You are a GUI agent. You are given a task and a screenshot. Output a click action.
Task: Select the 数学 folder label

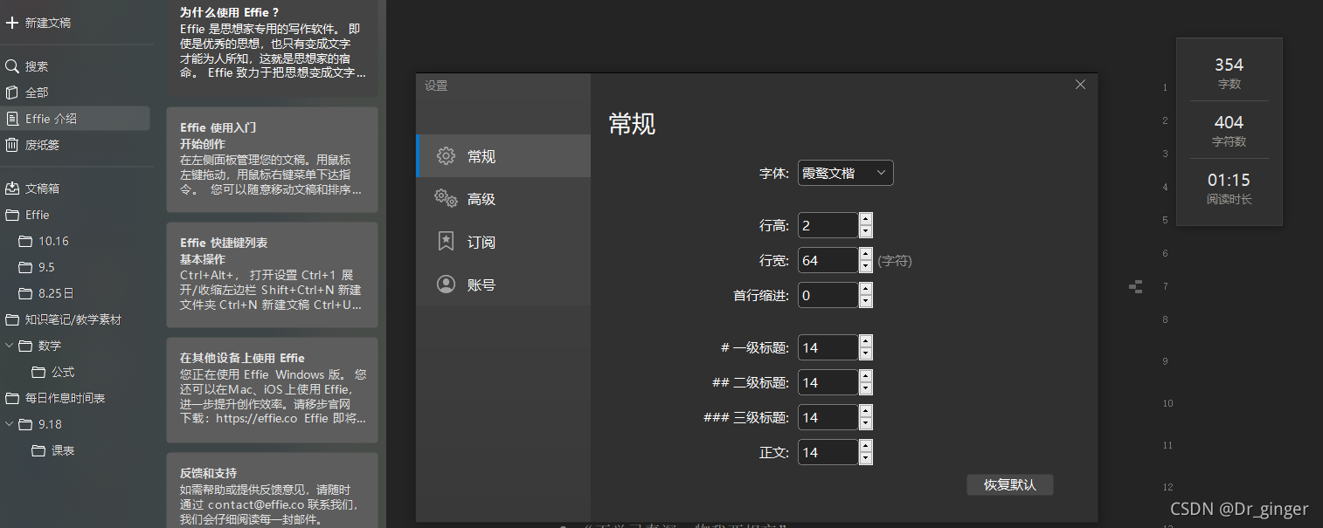coord(50,346)
